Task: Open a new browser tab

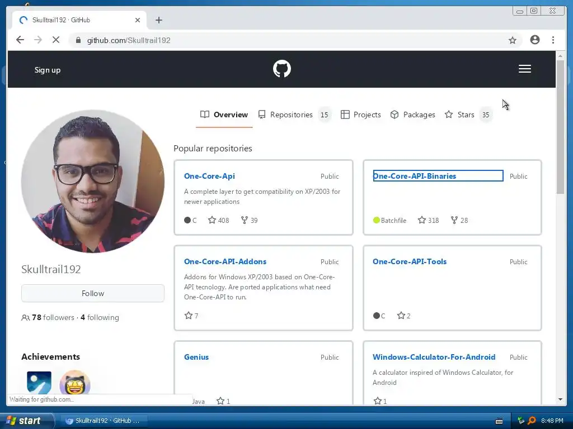Action: pyautogui.click(x=158, y=20)
